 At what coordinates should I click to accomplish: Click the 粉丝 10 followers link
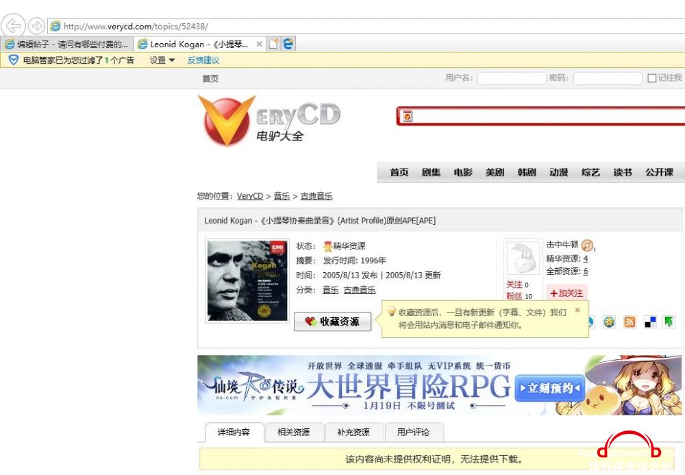[519, 296]
